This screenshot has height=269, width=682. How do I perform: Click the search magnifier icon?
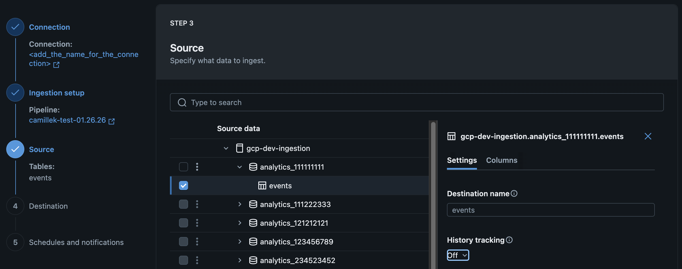(182, 102)
